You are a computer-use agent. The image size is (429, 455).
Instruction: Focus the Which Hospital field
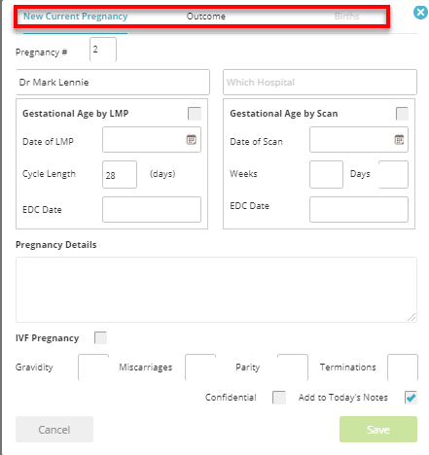320,82
